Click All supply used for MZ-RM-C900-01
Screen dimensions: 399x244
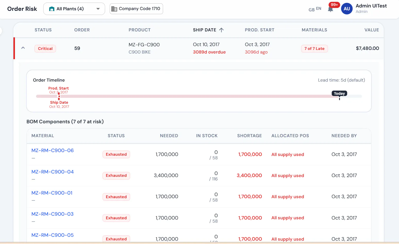point(287,197)
